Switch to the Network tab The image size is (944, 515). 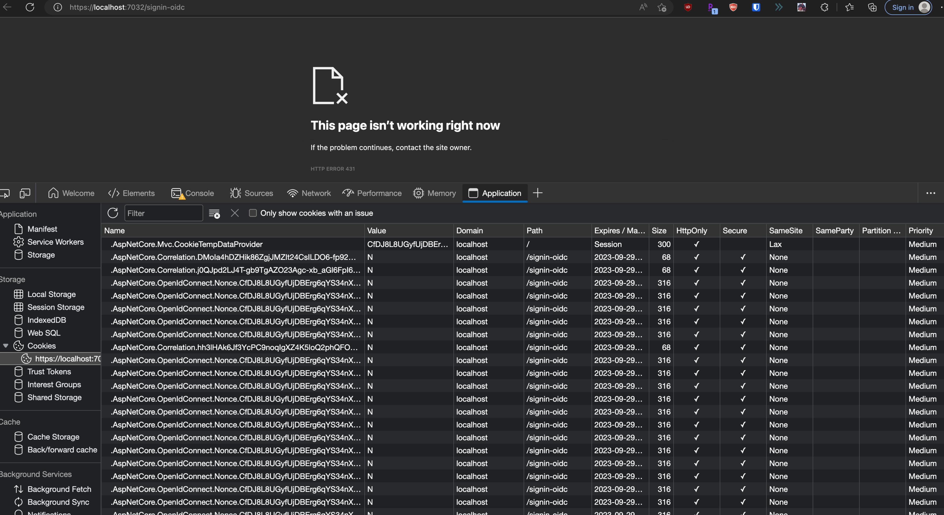click(x=309, y=193)
